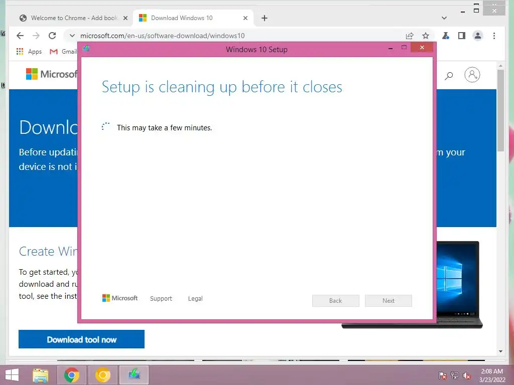Select the Download Windows 10 tab
The image size is (514, 385).
click(193, 18)
